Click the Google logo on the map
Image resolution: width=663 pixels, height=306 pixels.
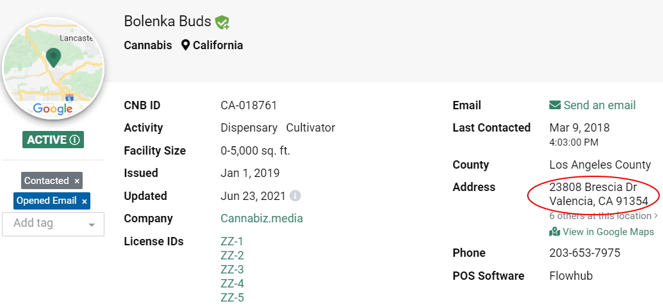pyautogui.click(x=53, y=109)
